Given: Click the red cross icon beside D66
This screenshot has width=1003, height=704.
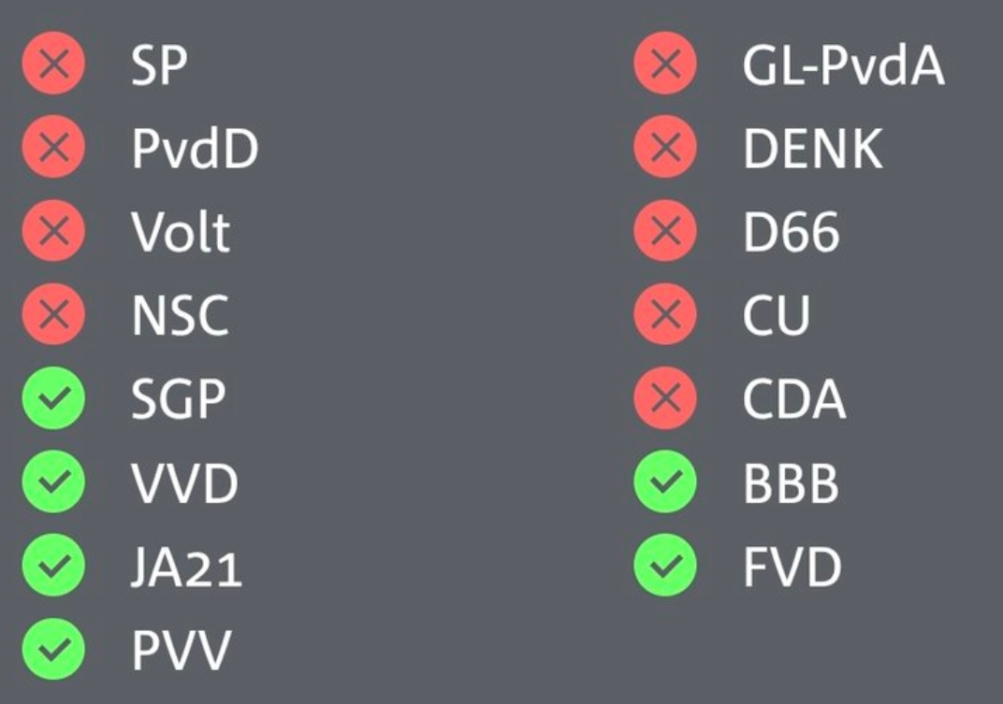Looking at the screenshot, I should coord(665,230).
